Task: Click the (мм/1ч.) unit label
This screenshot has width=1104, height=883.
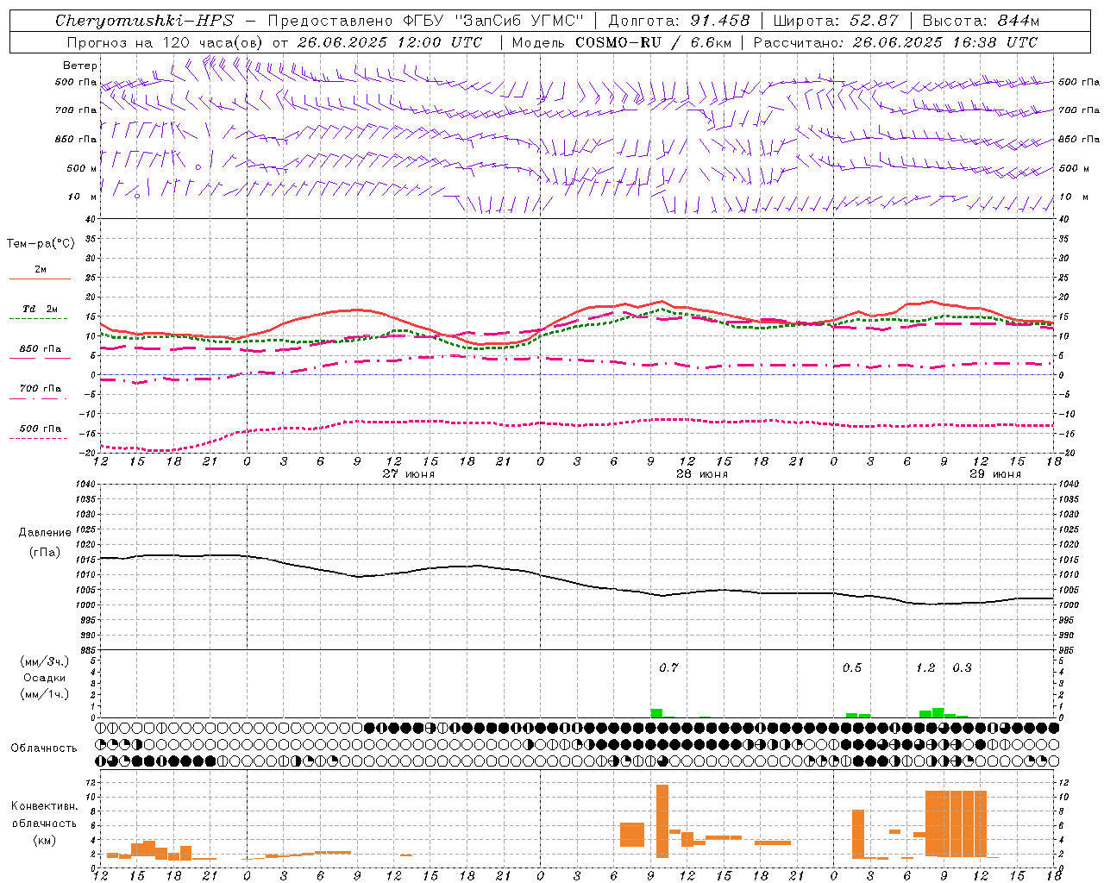Action: click(44, 694)
